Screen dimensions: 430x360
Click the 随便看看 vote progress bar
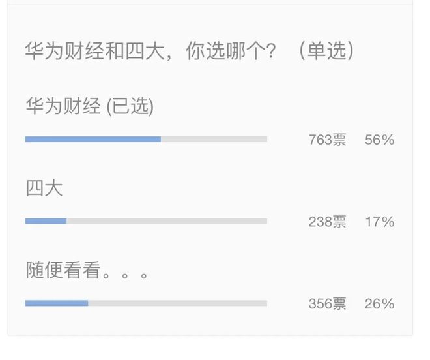[x=146, y=303]
